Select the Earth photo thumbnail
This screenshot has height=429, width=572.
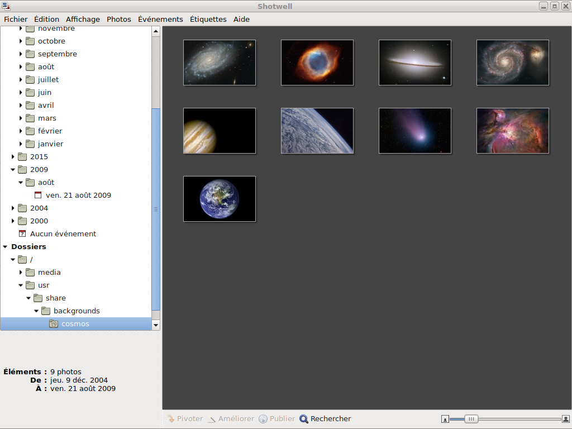click(220, 199)
